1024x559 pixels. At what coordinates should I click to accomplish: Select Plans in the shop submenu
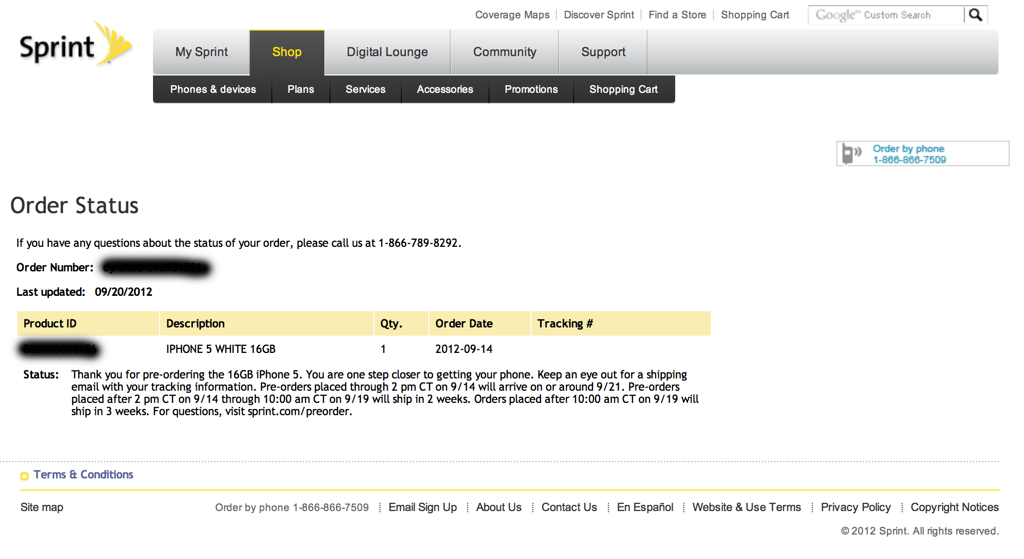(x=300, y=89)
